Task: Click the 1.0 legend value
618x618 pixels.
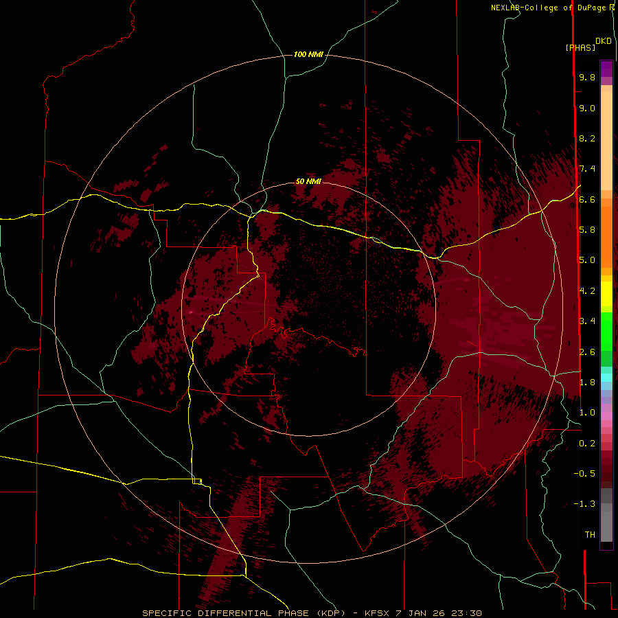Action: pyautogui.click(x=587, y=413)
